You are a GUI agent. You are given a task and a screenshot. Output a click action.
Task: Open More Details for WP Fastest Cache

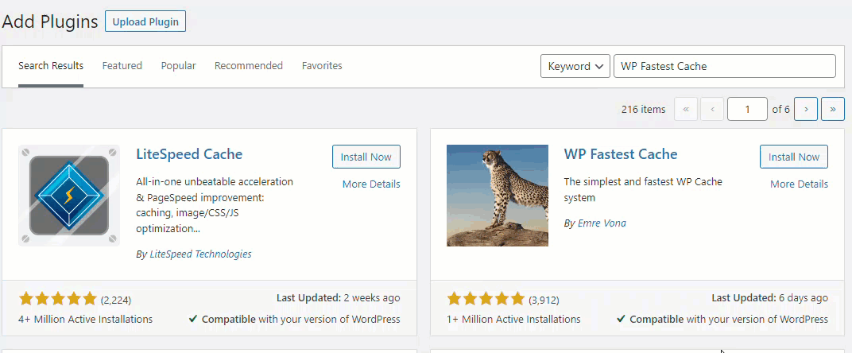pos(800,184)
